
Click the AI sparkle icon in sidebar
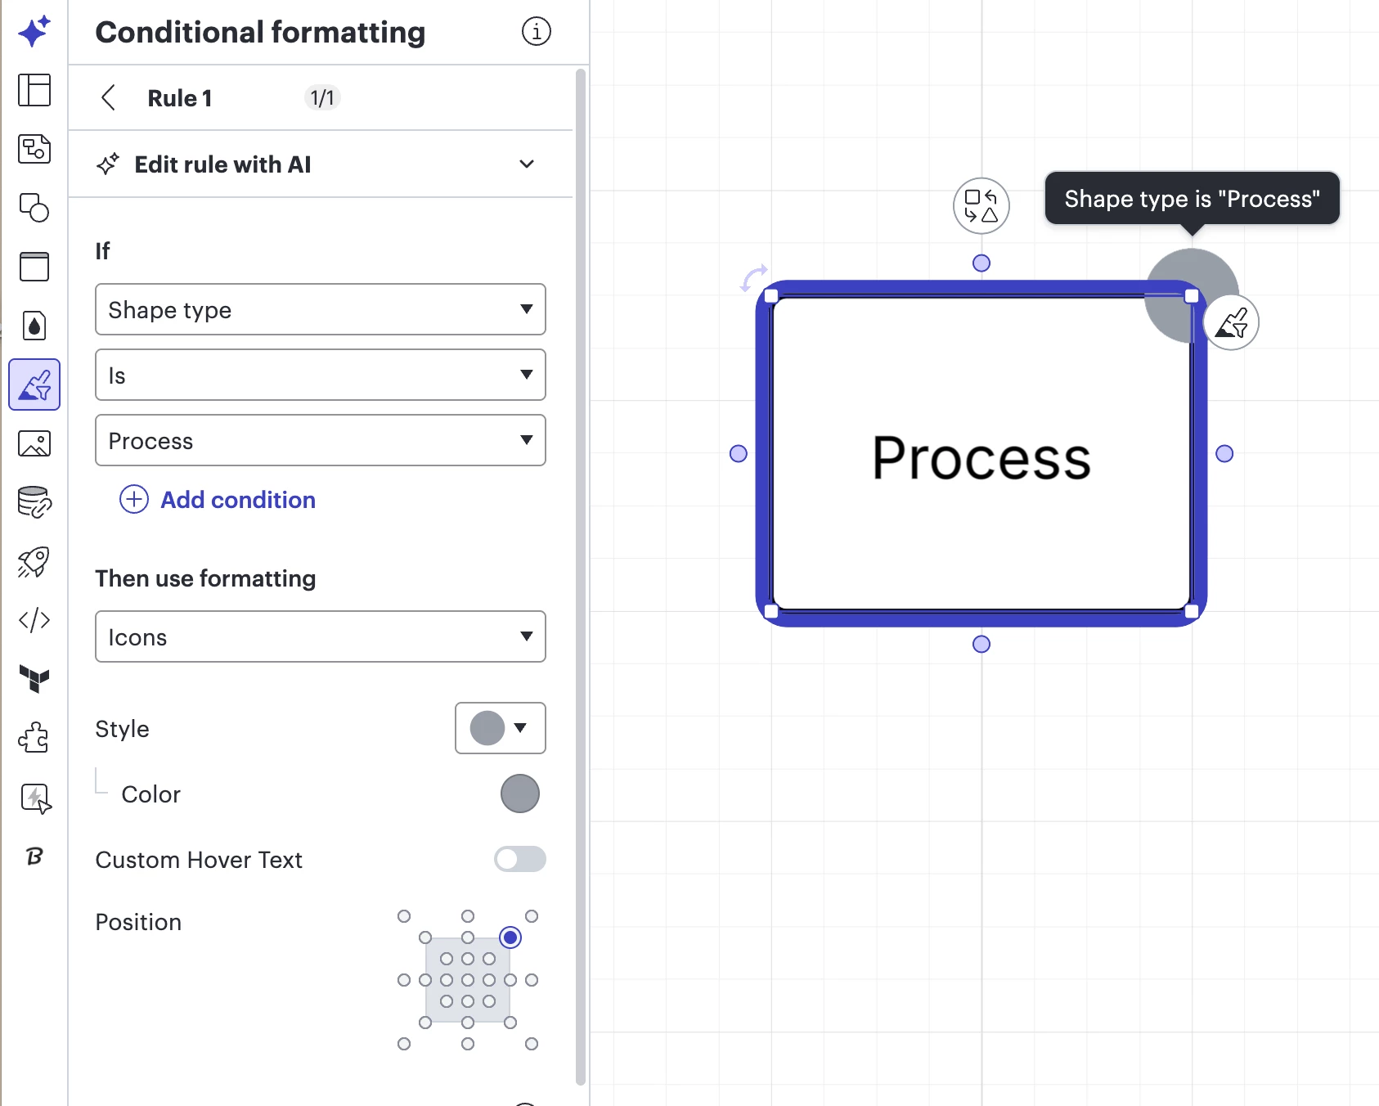point(34,32)
